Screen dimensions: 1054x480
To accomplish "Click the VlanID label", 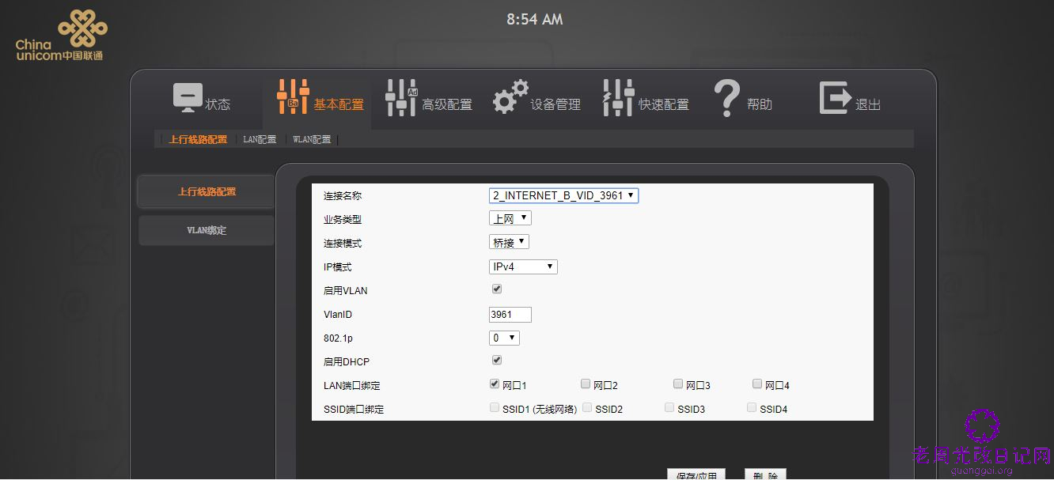I will click(x=337, y=314).
